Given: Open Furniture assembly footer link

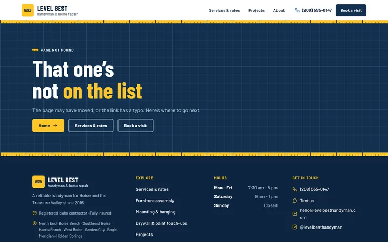Looking at the screenshot, I should (155, 201).
